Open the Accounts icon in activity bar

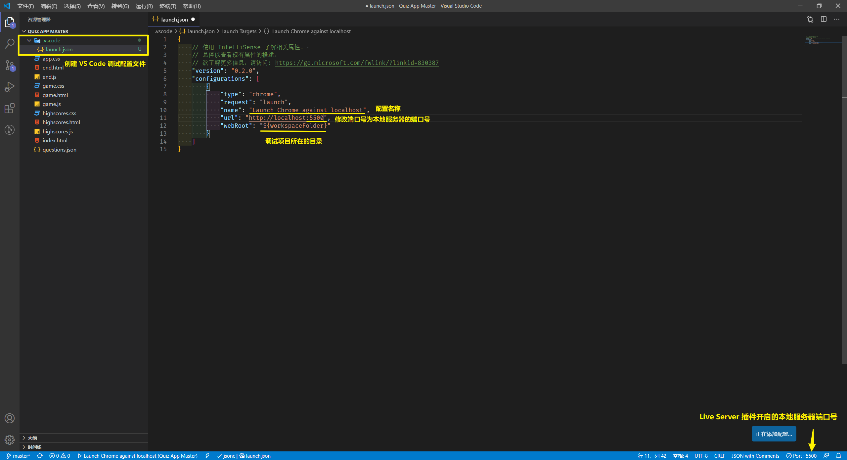click(x=10, y=418)
